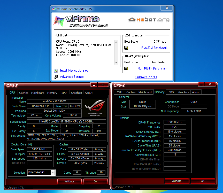Click Code Name value Haswell-E/EP
This screenshot has width=223, height=193.
click(40, 106)
